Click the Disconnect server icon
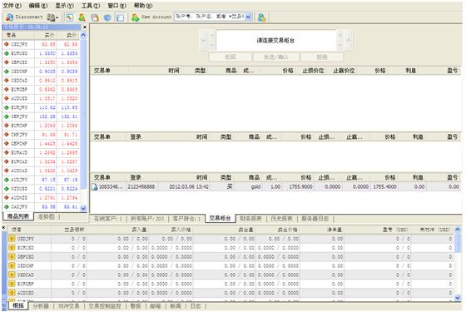The height and width of the screenshot is (312, 466). coord(9,17)
